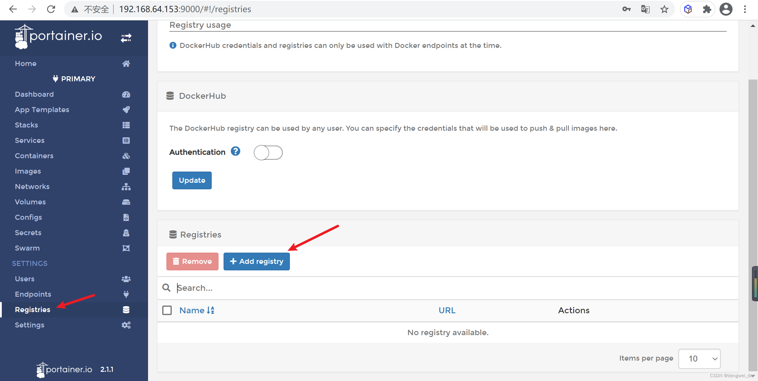Click the Dashboard gauge icon in sidebar
This screenshot has height=381, width=758.
click(126, 94)
